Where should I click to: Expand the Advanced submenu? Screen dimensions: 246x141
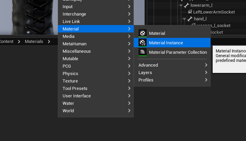[172, 65]
